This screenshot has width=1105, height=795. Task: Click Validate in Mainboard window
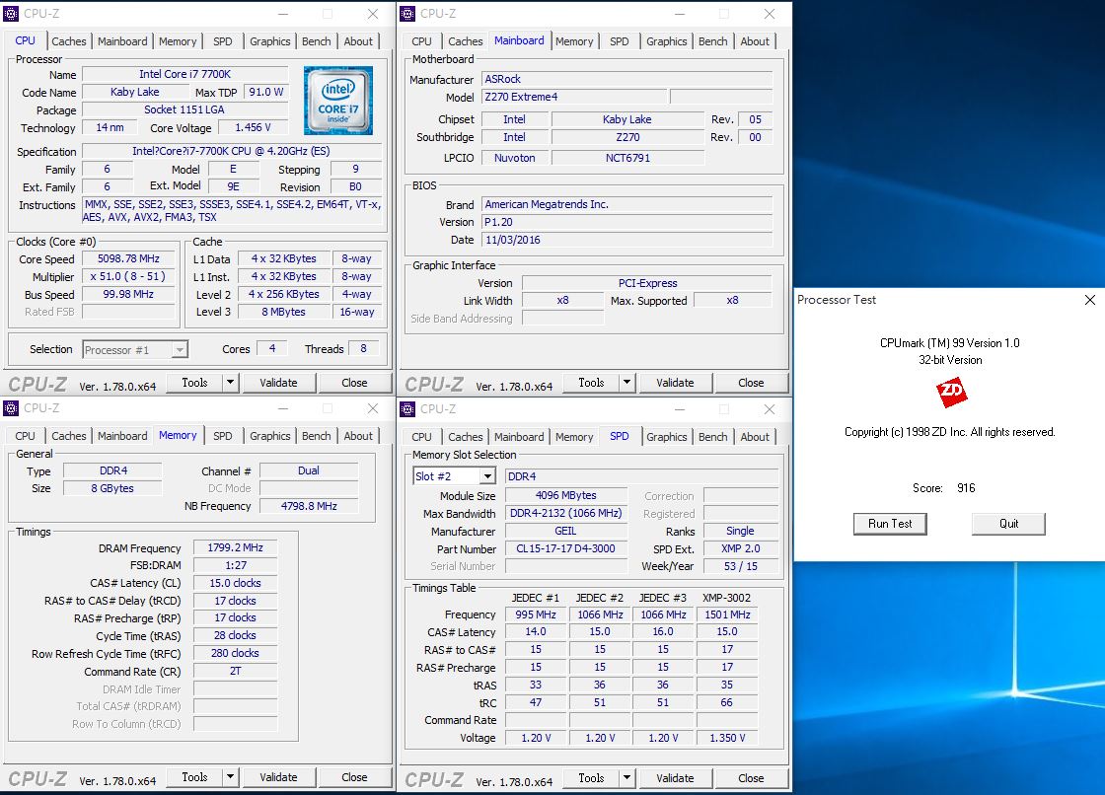tap(675, 383)
